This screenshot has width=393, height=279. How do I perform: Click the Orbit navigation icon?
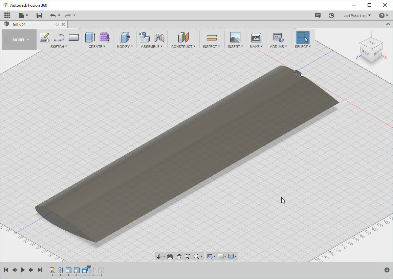pyautogui.click(x=159, y=256)
